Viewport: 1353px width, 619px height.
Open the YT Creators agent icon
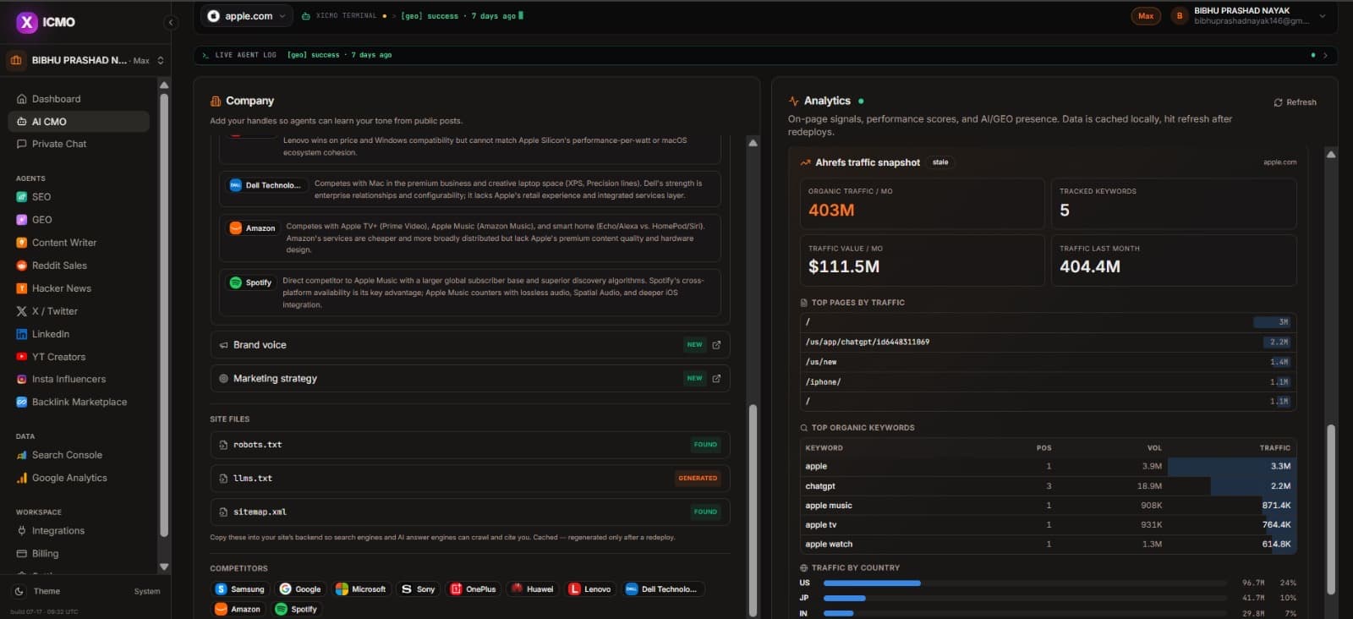[22, 357]
